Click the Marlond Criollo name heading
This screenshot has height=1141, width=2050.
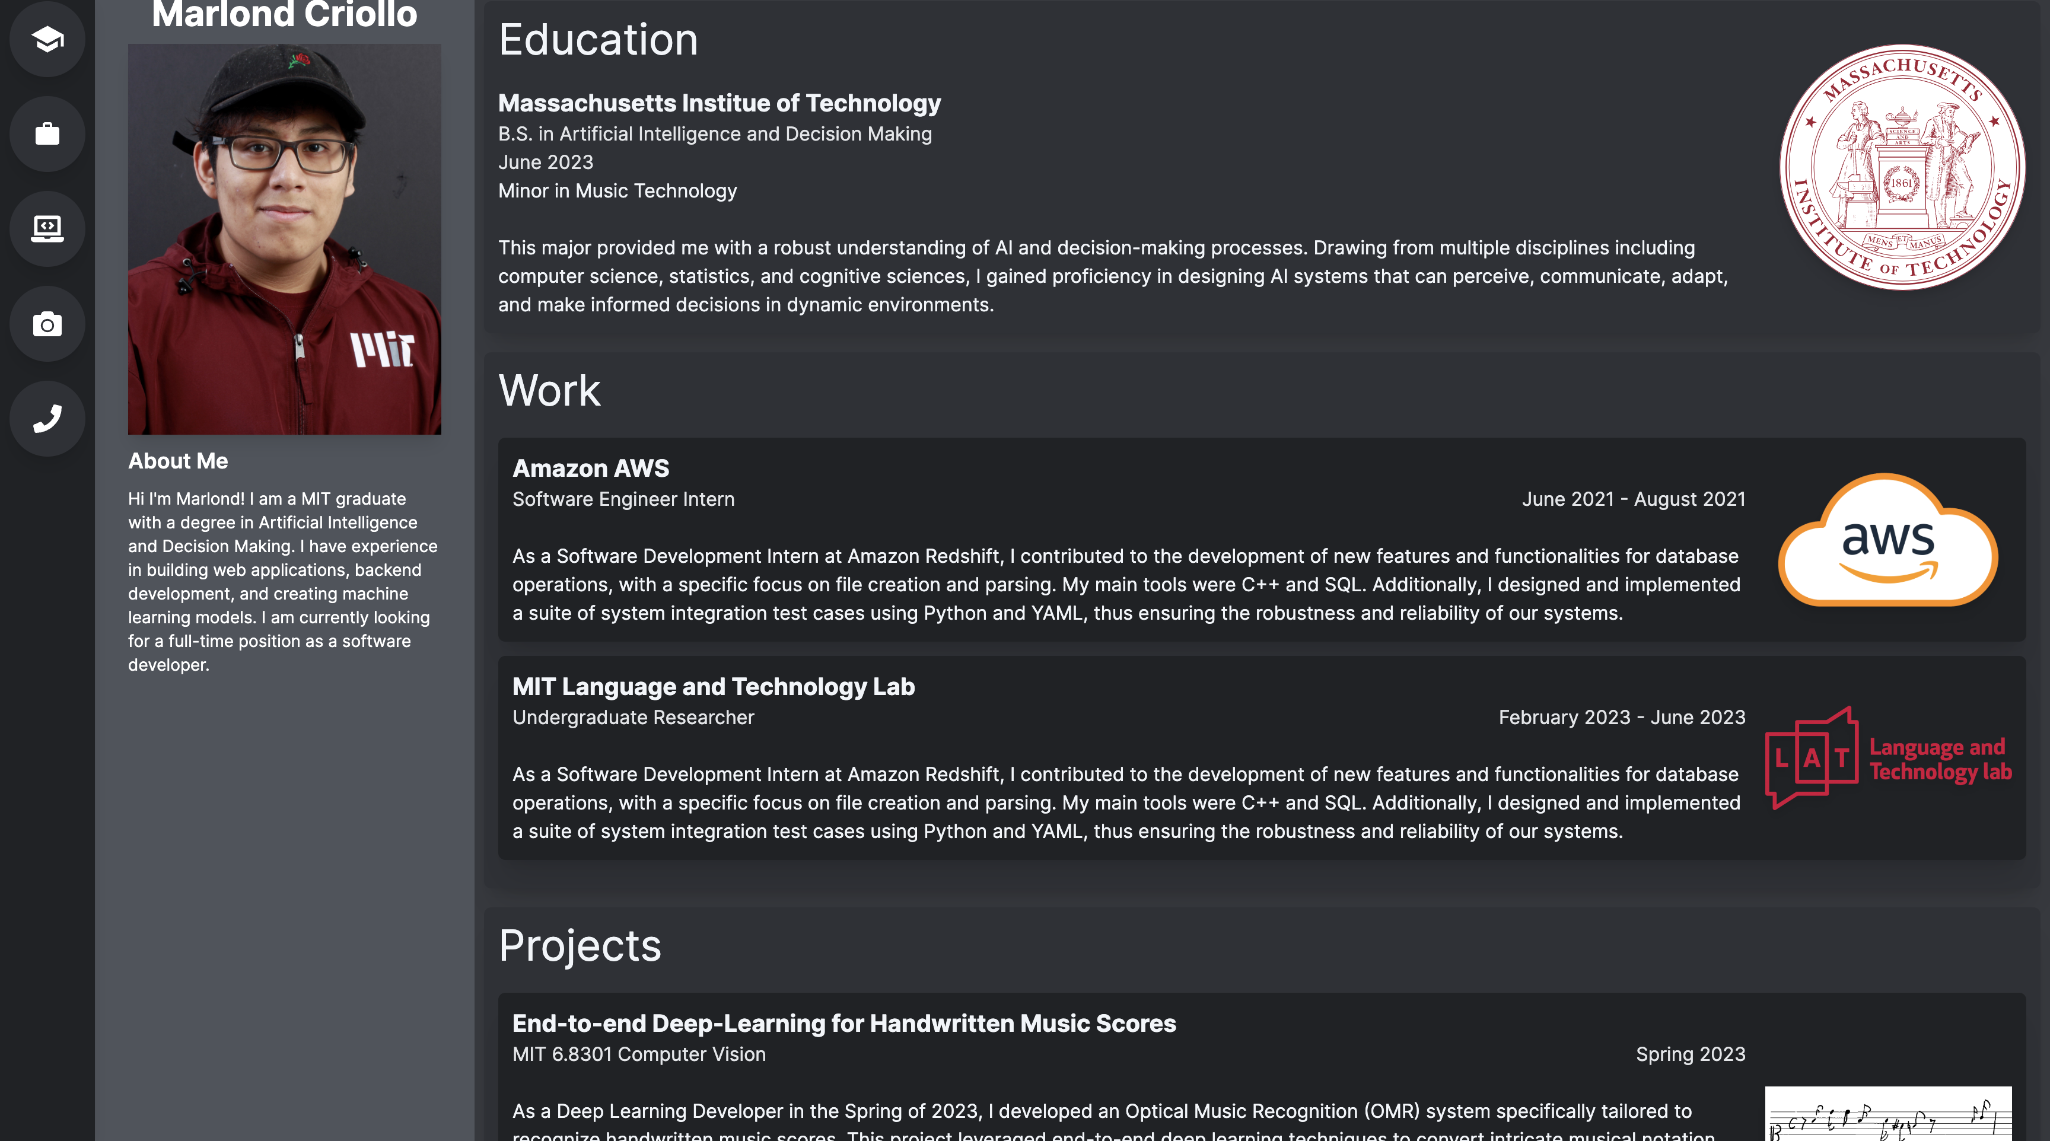pos(284,14)
